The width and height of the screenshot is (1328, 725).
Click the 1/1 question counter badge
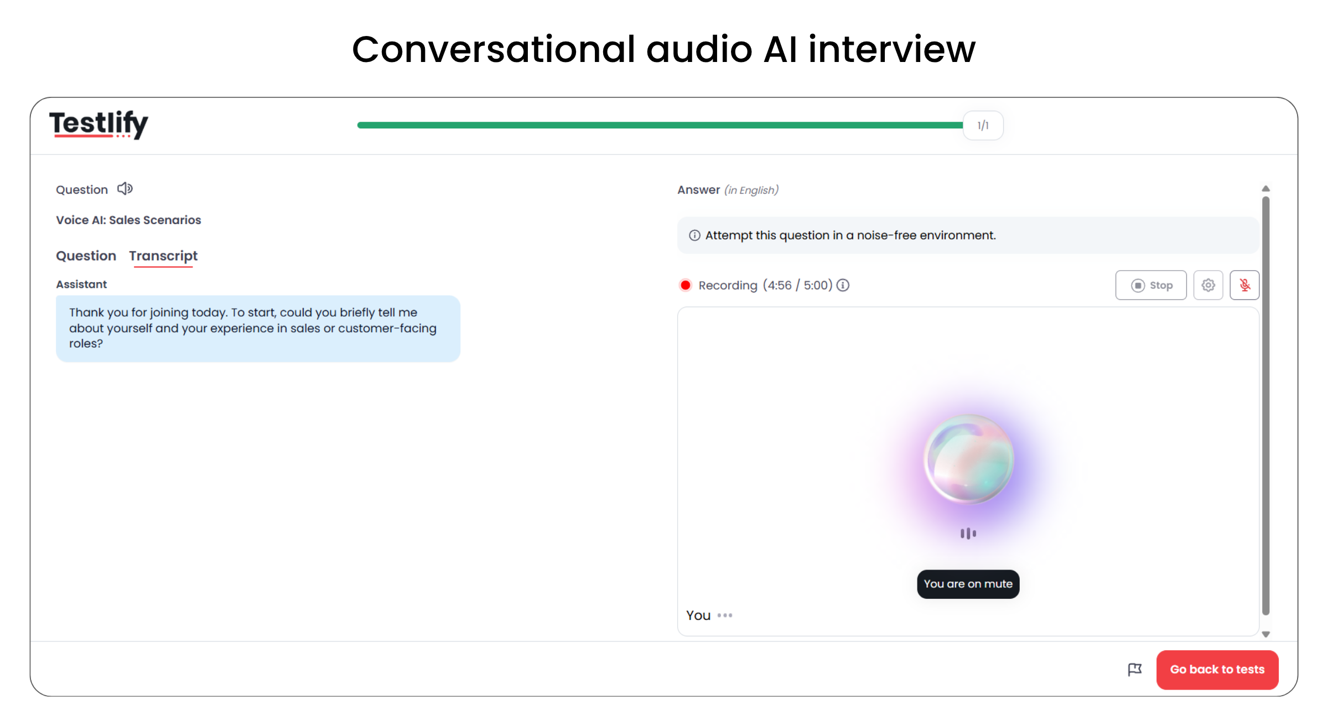pos(983,126)
